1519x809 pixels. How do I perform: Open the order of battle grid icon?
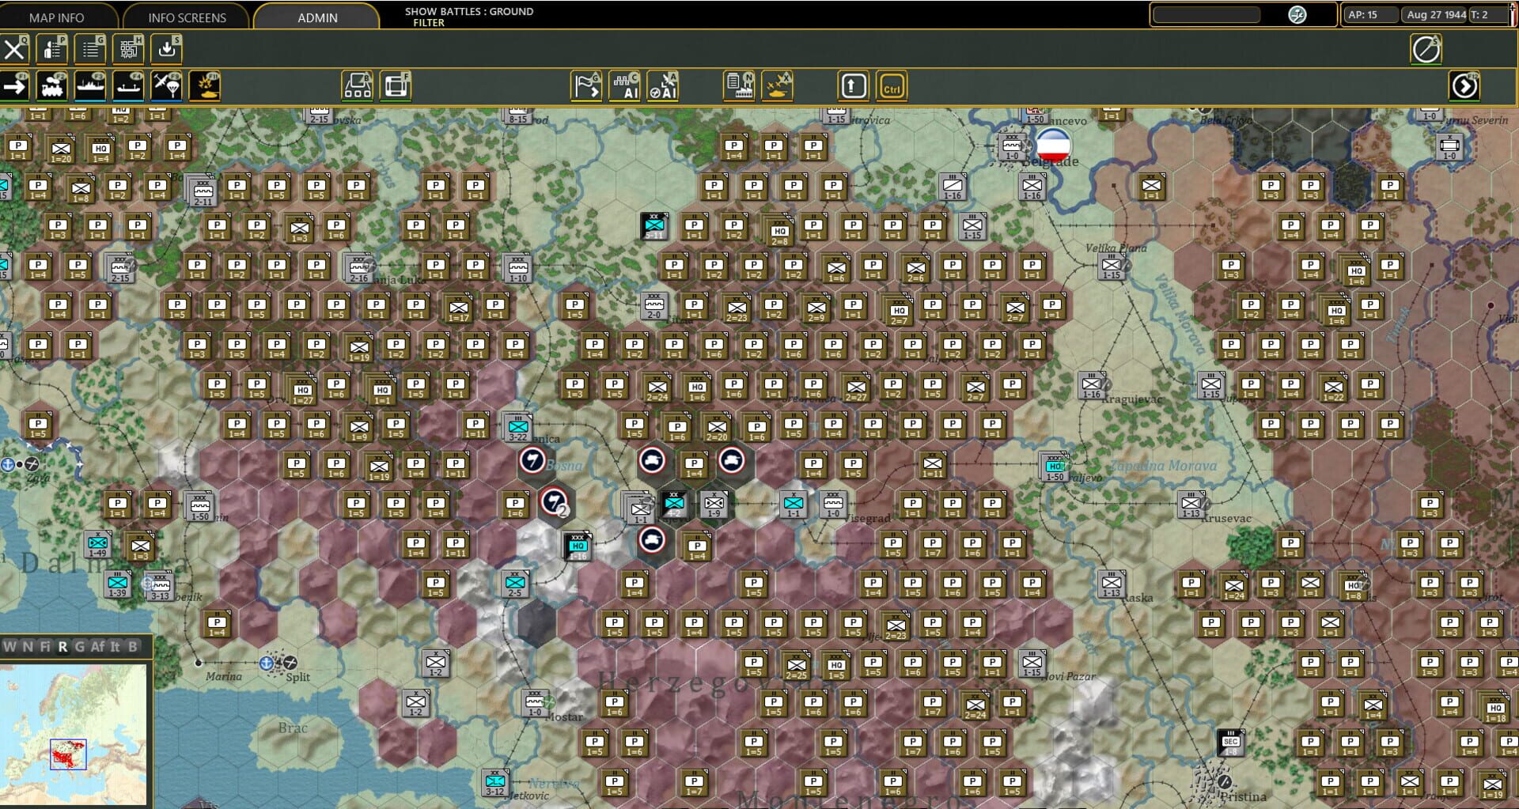point(127,49)
